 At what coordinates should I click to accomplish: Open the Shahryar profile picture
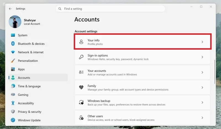click(15, 22)
